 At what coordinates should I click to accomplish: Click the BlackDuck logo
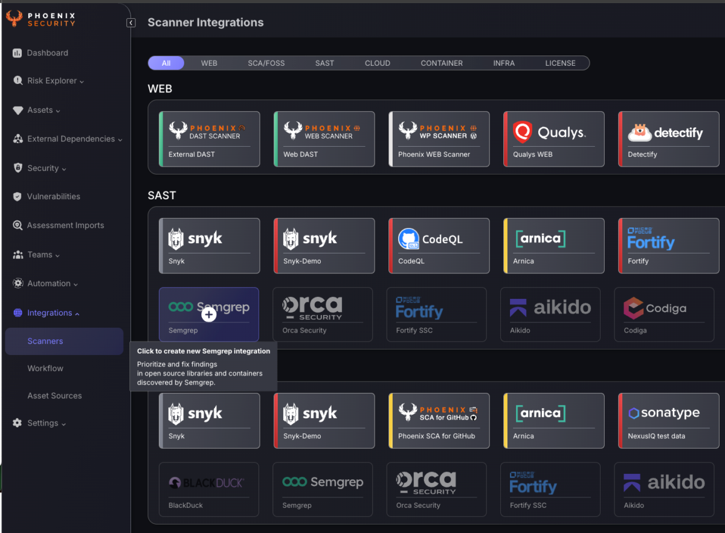coord(206,483)
